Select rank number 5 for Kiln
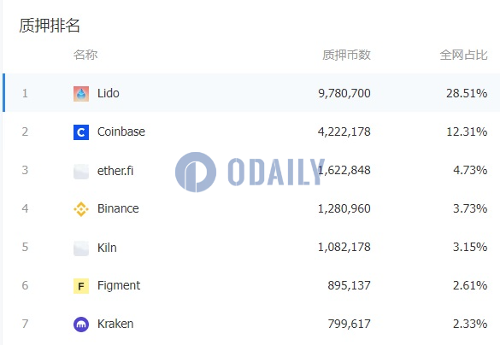 point(25,247)
